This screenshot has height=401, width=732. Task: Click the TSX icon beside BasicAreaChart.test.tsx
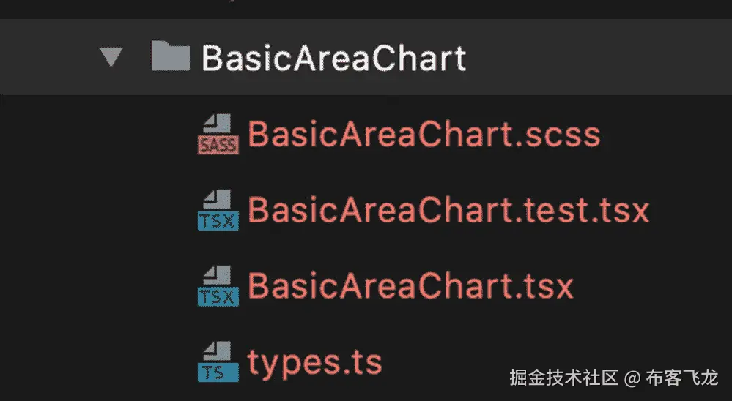tap(218, 211)
